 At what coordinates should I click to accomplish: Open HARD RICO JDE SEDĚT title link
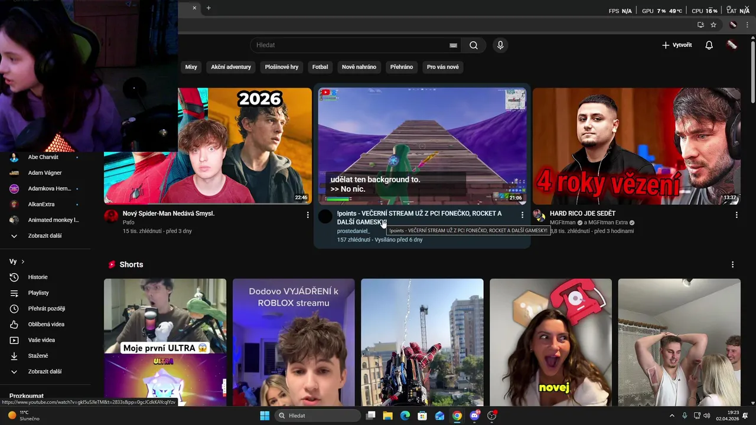click(582, 213)
